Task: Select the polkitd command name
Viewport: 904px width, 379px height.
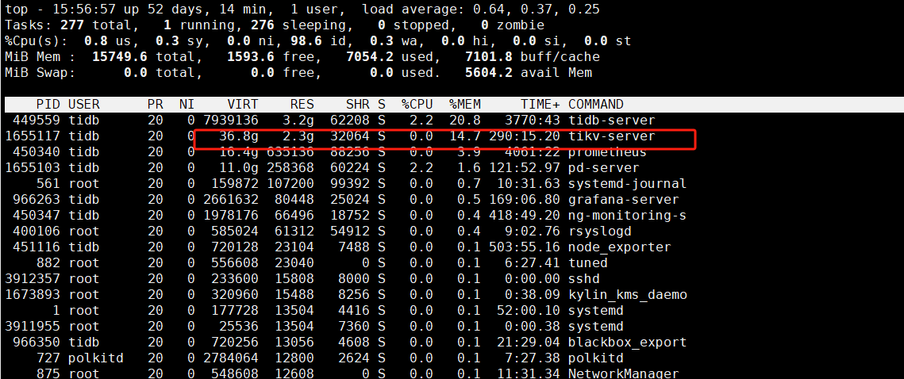Action: pos(596,358)
